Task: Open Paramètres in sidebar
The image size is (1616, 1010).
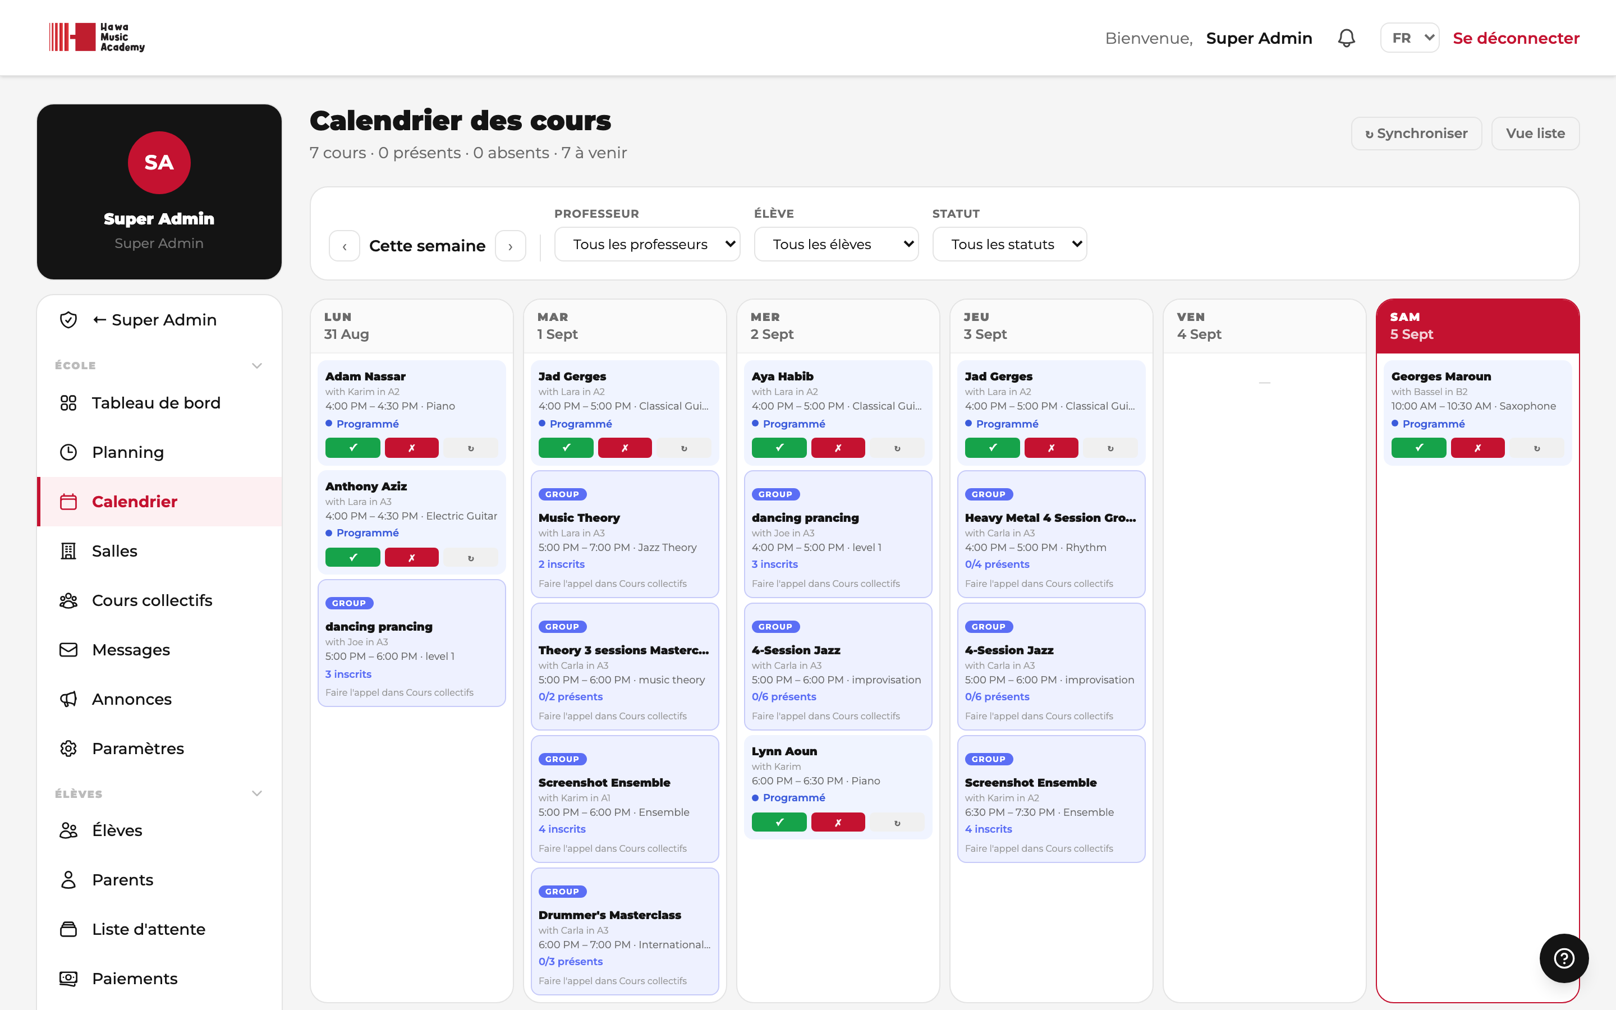Action: point(159,749)
